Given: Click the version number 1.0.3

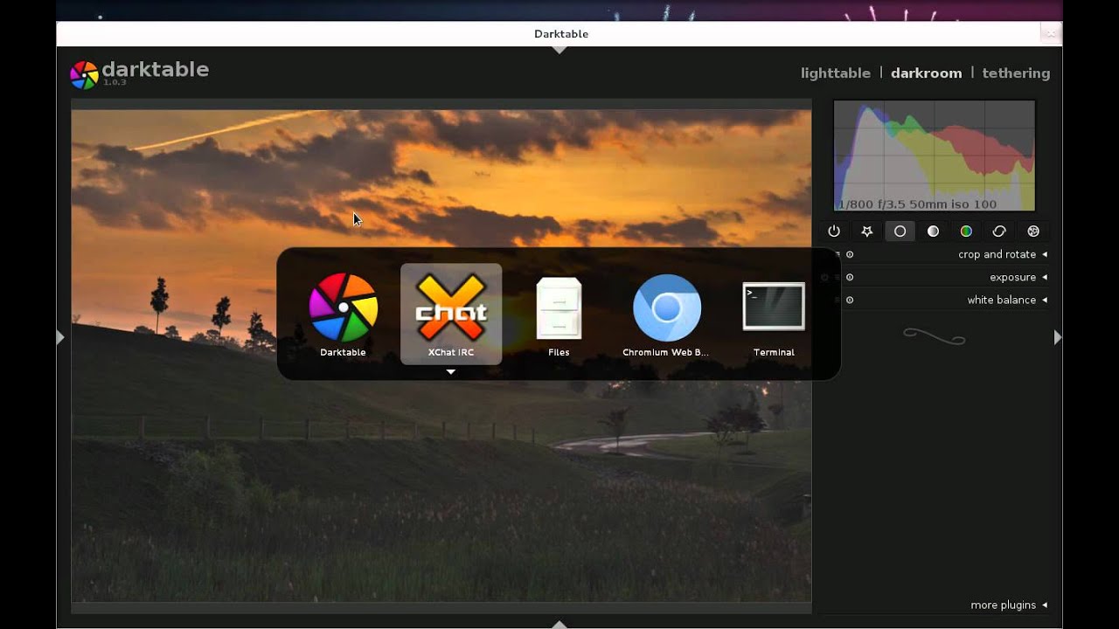Looking at the screenshot, I should [x=115, y=82].
